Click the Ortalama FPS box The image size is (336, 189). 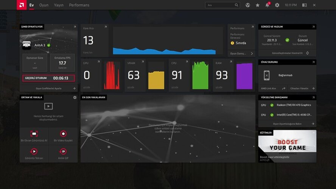point(62,63)
